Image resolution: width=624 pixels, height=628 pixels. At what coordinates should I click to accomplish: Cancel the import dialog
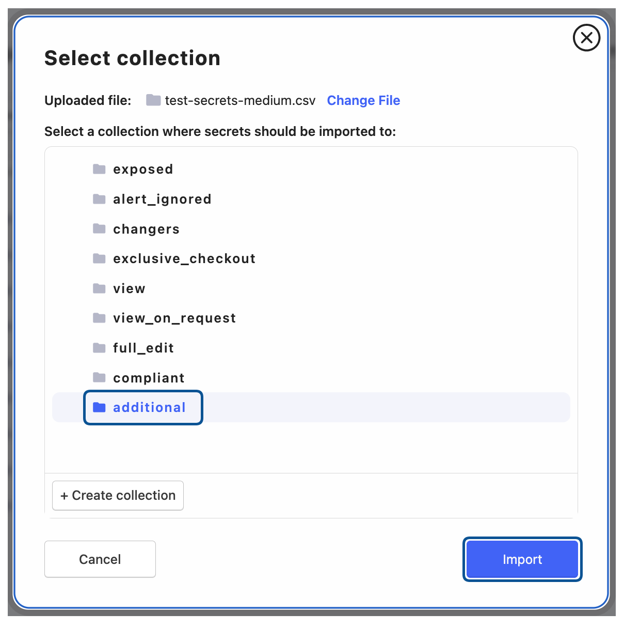pyautogui.click(x=100, y=559)
